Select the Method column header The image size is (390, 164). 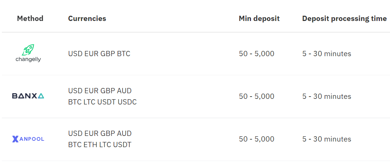(x=30, y=18)
